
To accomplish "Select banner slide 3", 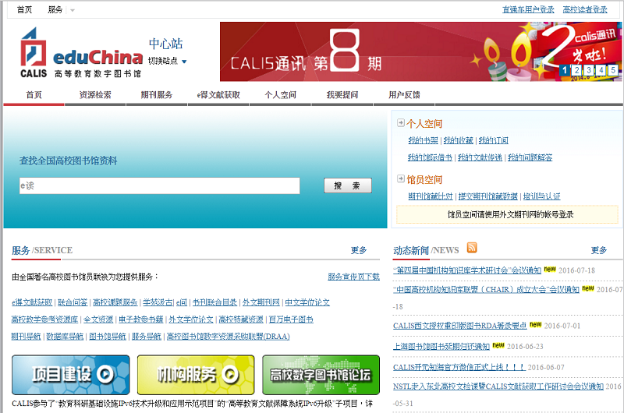I will [589, 70].
